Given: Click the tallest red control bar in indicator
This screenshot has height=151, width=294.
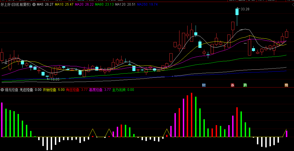Looking at the screenshot, I should 191,115.
